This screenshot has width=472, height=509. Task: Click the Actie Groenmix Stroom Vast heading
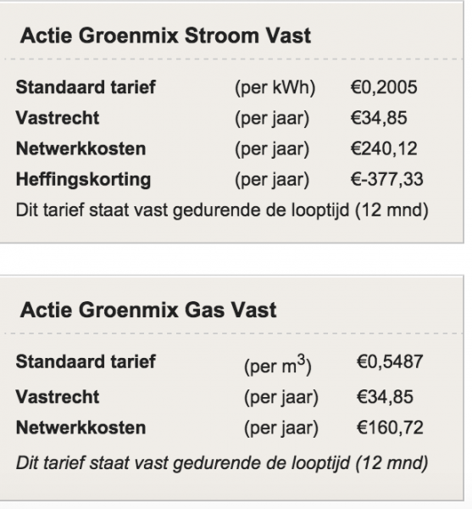pyautogui.click(x=165, y=36)
